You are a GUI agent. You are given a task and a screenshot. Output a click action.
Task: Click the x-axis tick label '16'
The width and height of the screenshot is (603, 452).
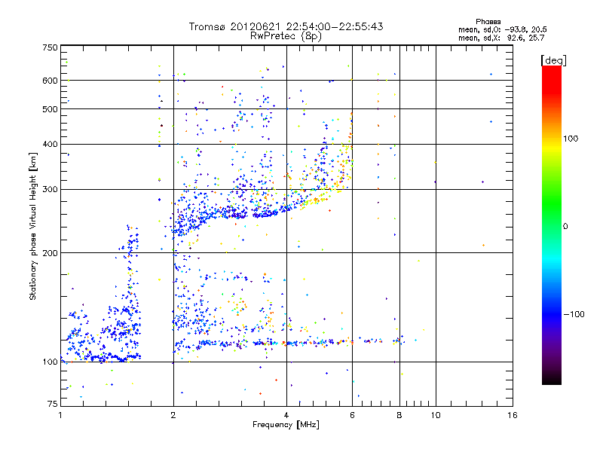[513, 415]
